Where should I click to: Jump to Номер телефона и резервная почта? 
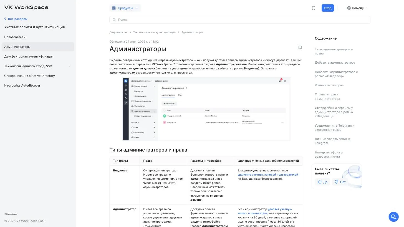(329, 154)
